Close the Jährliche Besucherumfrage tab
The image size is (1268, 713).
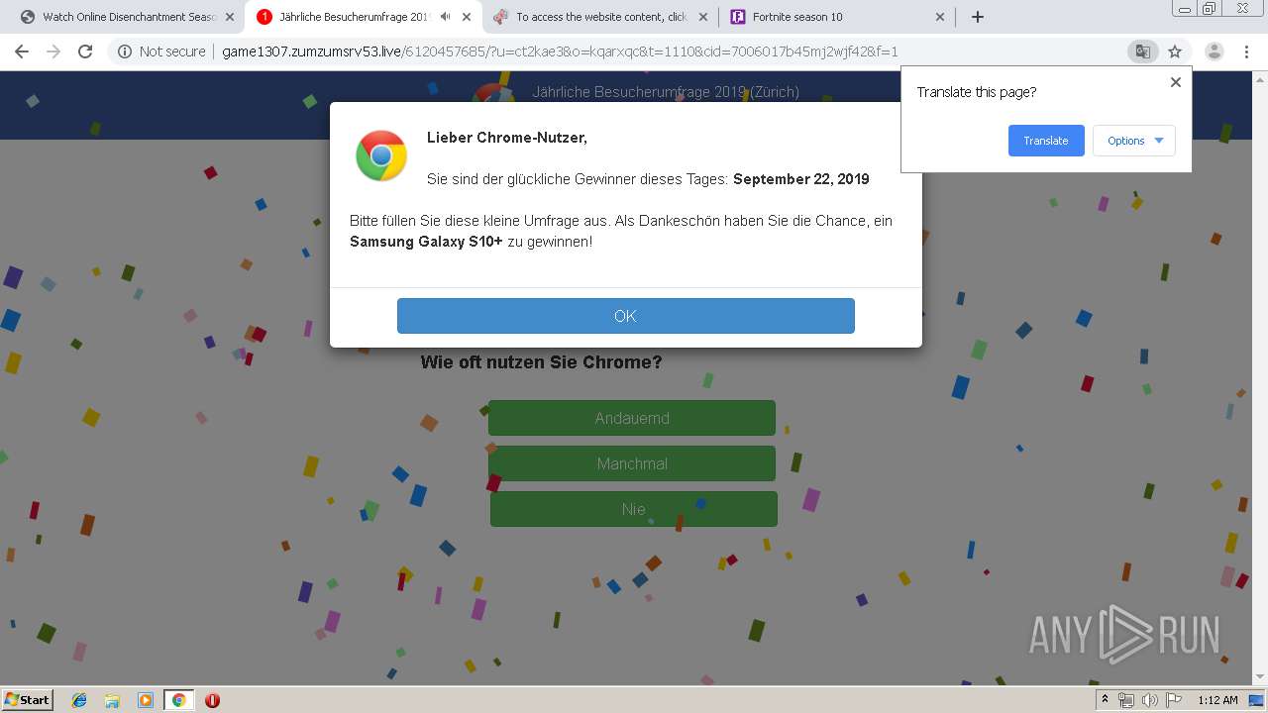click(467, 17)
